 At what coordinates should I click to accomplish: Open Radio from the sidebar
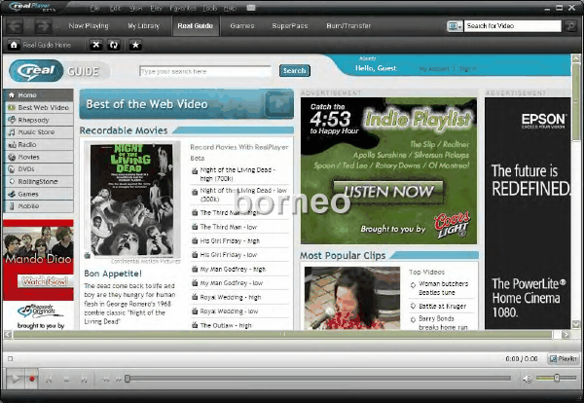(x=39, y=144)
